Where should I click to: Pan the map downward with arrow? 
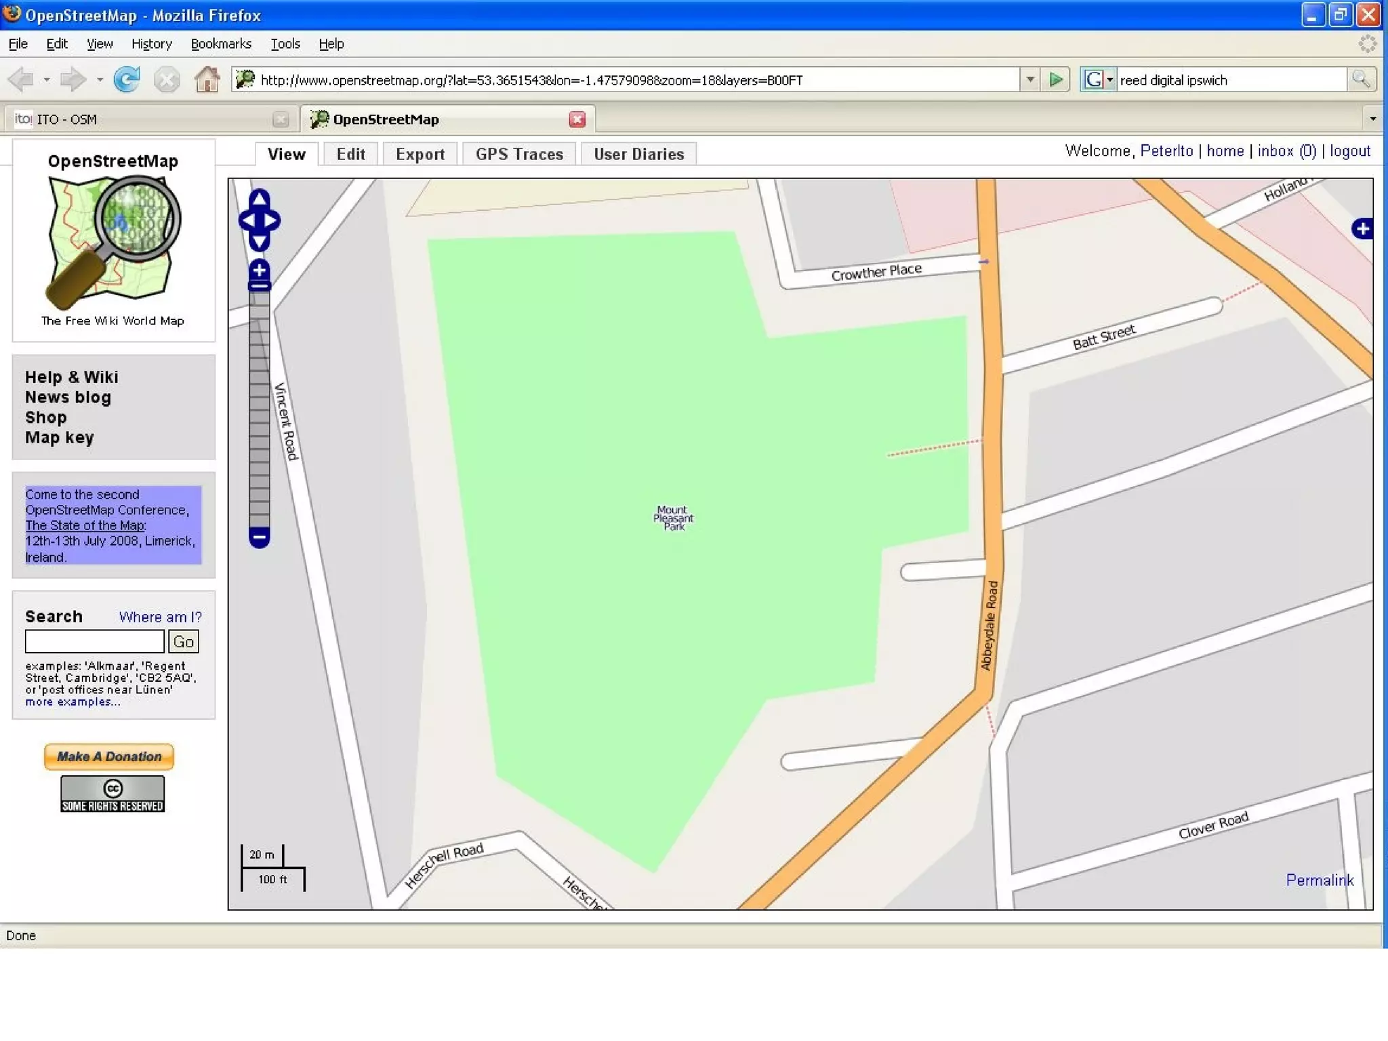pos(259,242)
